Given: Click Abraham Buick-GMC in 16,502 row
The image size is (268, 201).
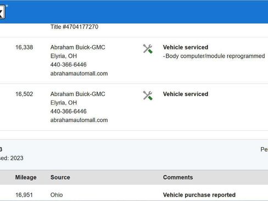Looking at the screenshot, I should [78, 94].
